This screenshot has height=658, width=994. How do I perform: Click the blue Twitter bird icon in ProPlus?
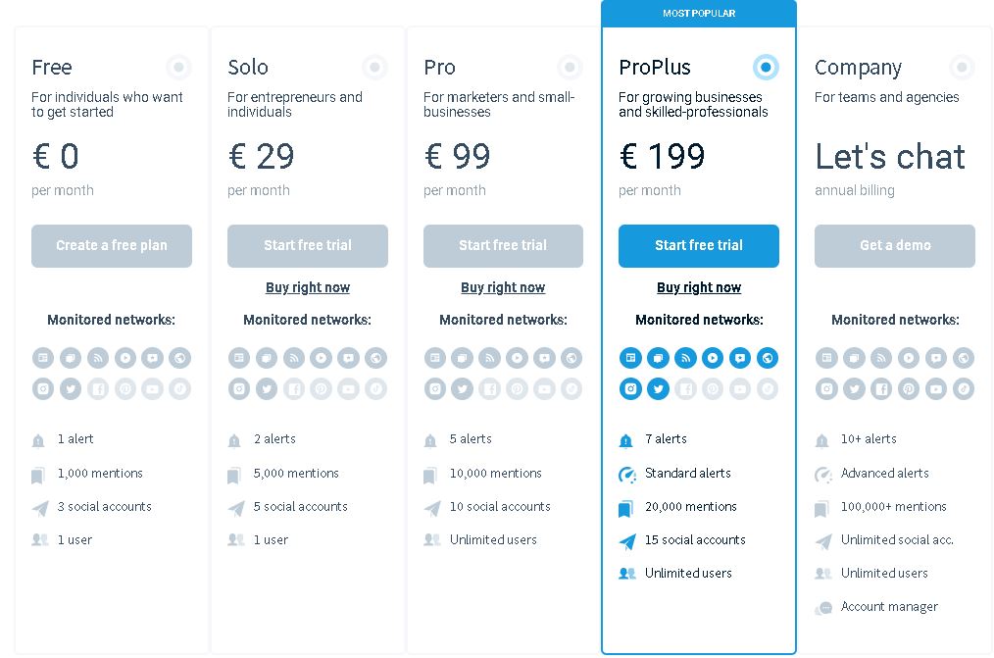[x=658, y=388]
